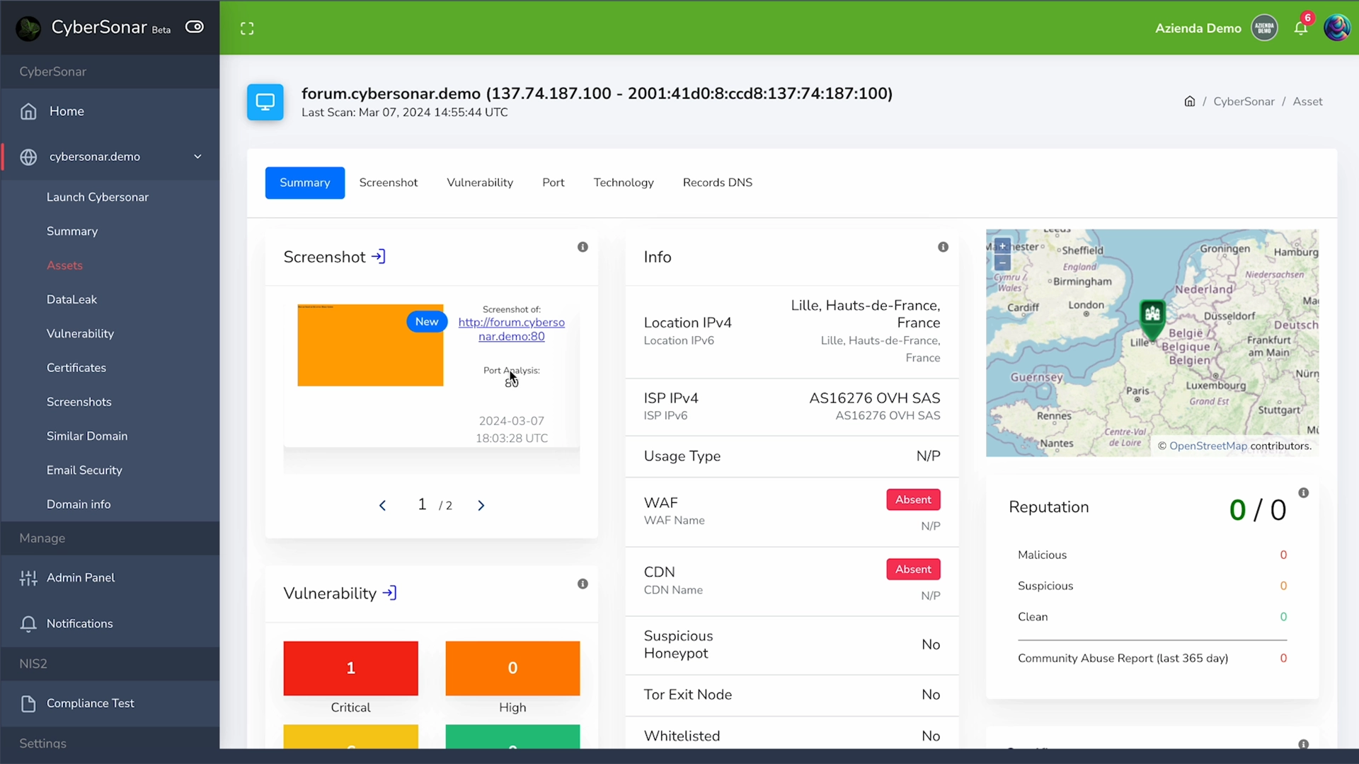Open Similar Domain in sidebar
Viewport: 1359px width, 764px height.
(x=87, y=436)
